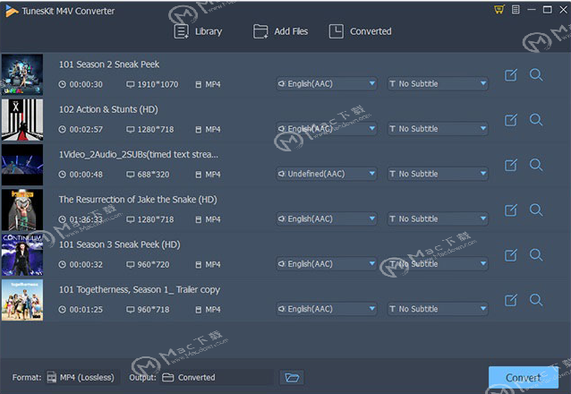Viewport: 571px width, 394px height.
Task: Click magnifier icon for 102 Action & Stunts
Action: point(536,120)
